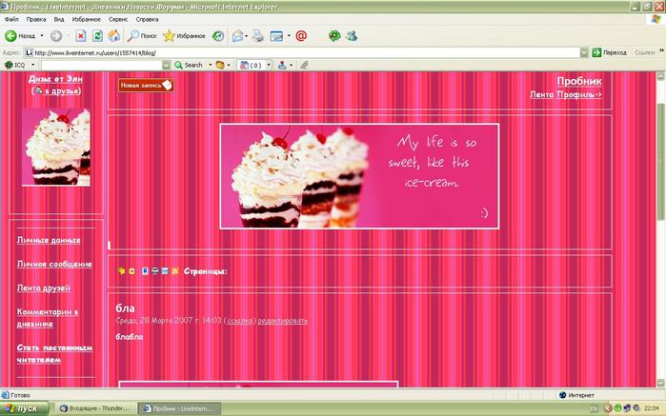The width and height of the screenshot is (666, 416).
Task: Open the Вид menu
Action: [59, 20]
